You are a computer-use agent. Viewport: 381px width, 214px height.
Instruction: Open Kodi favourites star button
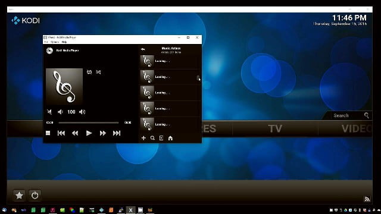[19, 196]
